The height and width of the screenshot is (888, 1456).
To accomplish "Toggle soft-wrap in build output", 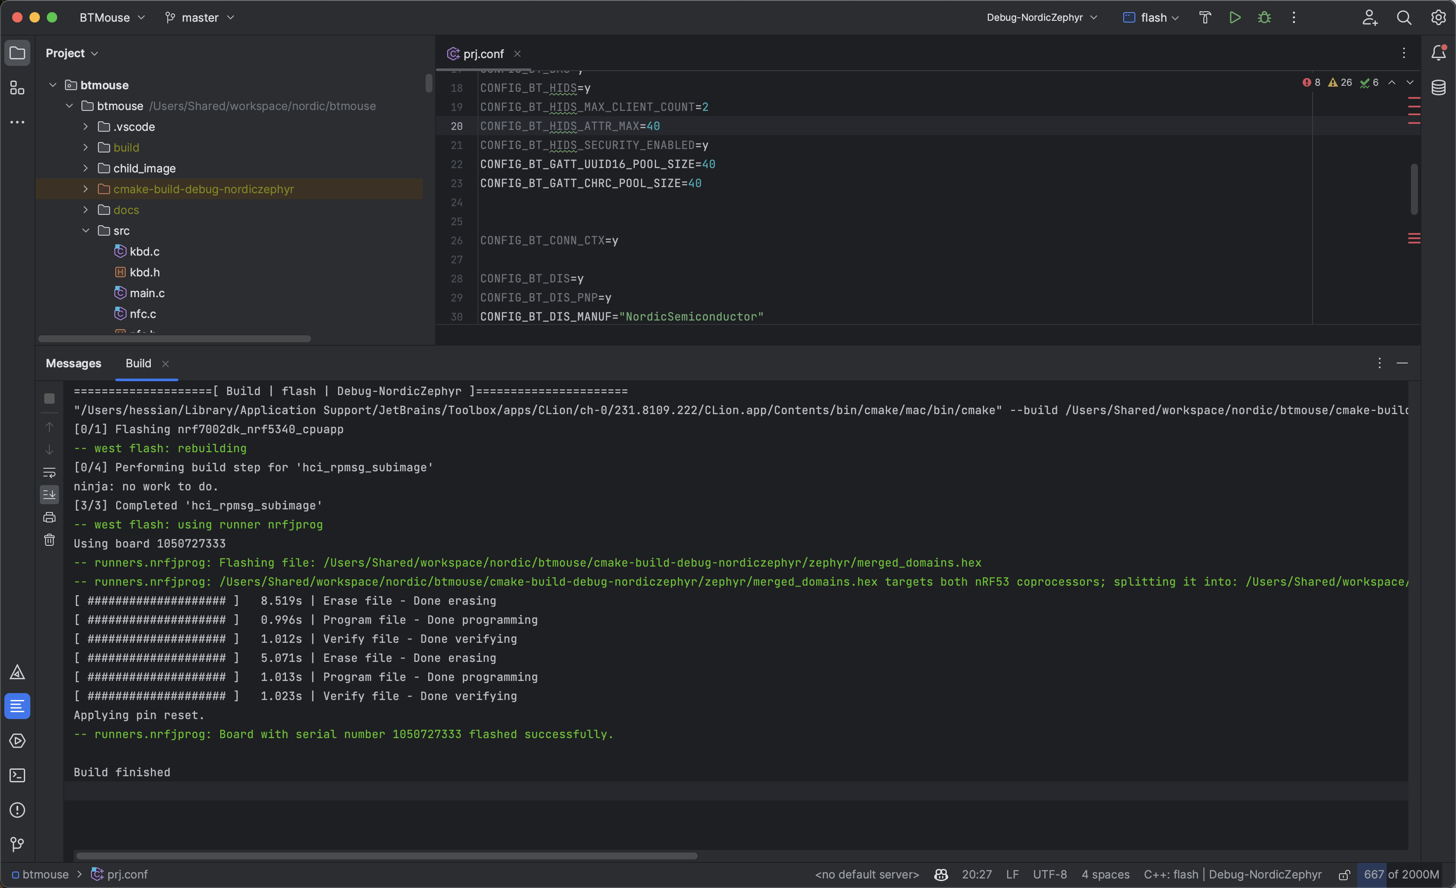I will (50, 473).
